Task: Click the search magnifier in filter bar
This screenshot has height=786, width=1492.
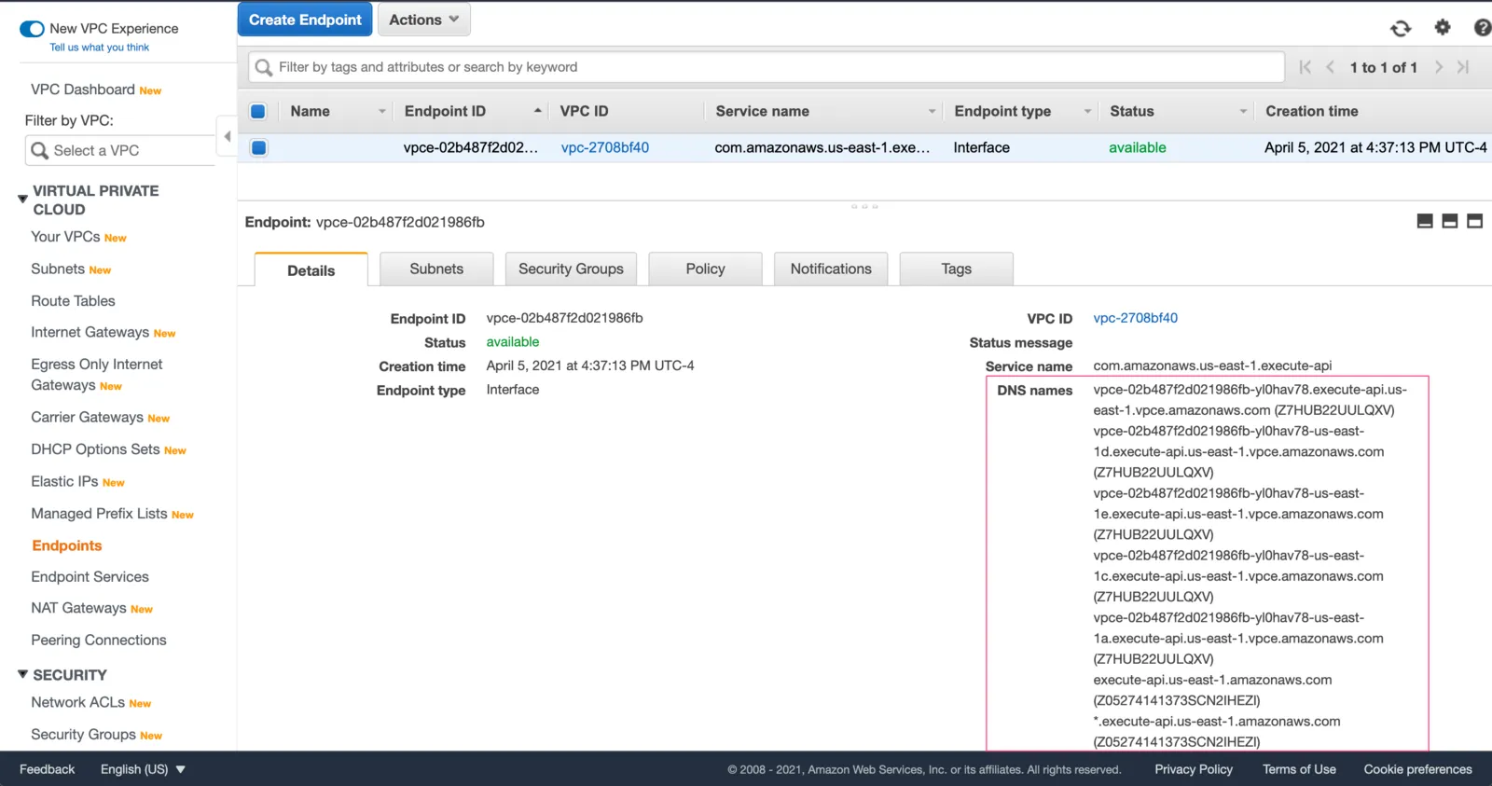Action: 264,67
